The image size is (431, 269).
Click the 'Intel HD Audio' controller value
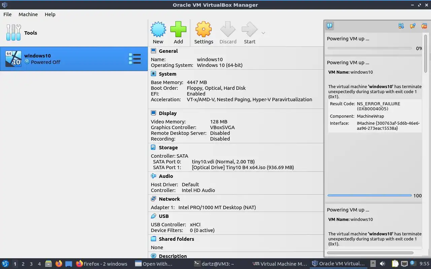(x=198, y=190)
